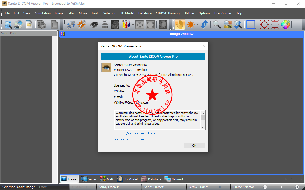Image resolution: width=305 pixels, height=190 pixels.
Task: Click the eye icon in the toolbar
Action: 94,25
